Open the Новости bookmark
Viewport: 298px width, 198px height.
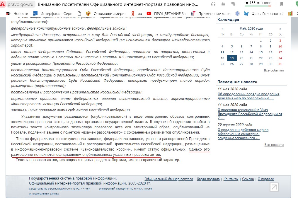(x=17, y=13)
